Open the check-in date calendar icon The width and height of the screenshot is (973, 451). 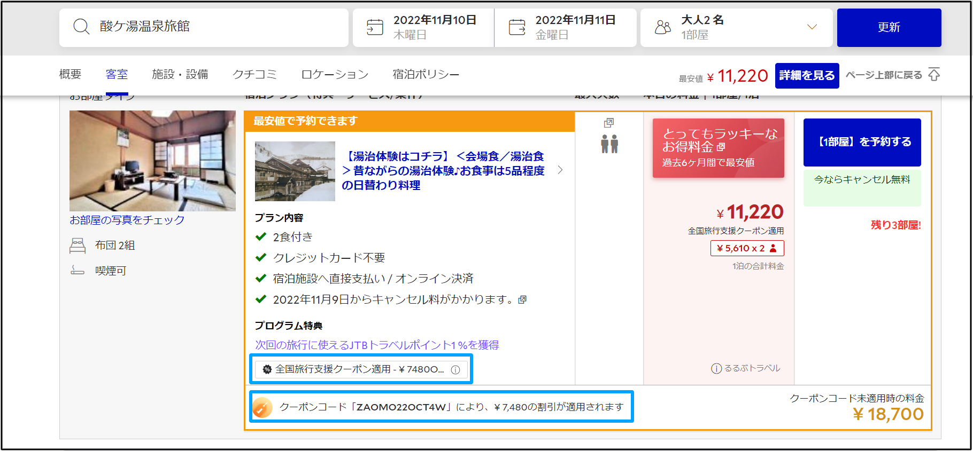point(375,27)
